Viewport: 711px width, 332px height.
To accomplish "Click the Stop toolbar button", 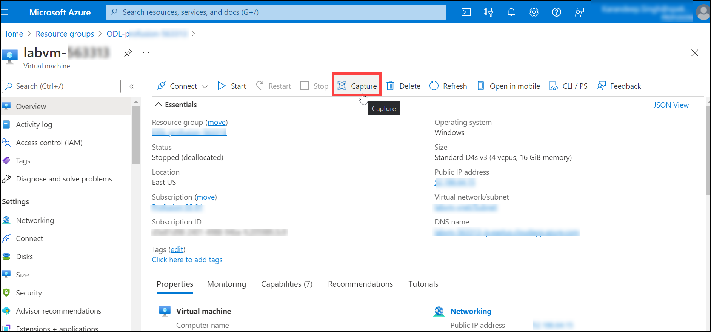I will (314, 86).
